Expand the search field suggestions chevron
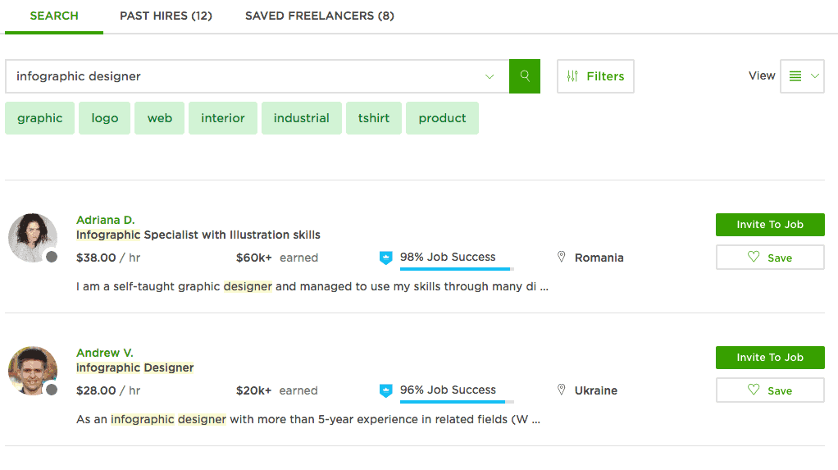The height and width of the screenshot is (470, 838). point(490,76)
